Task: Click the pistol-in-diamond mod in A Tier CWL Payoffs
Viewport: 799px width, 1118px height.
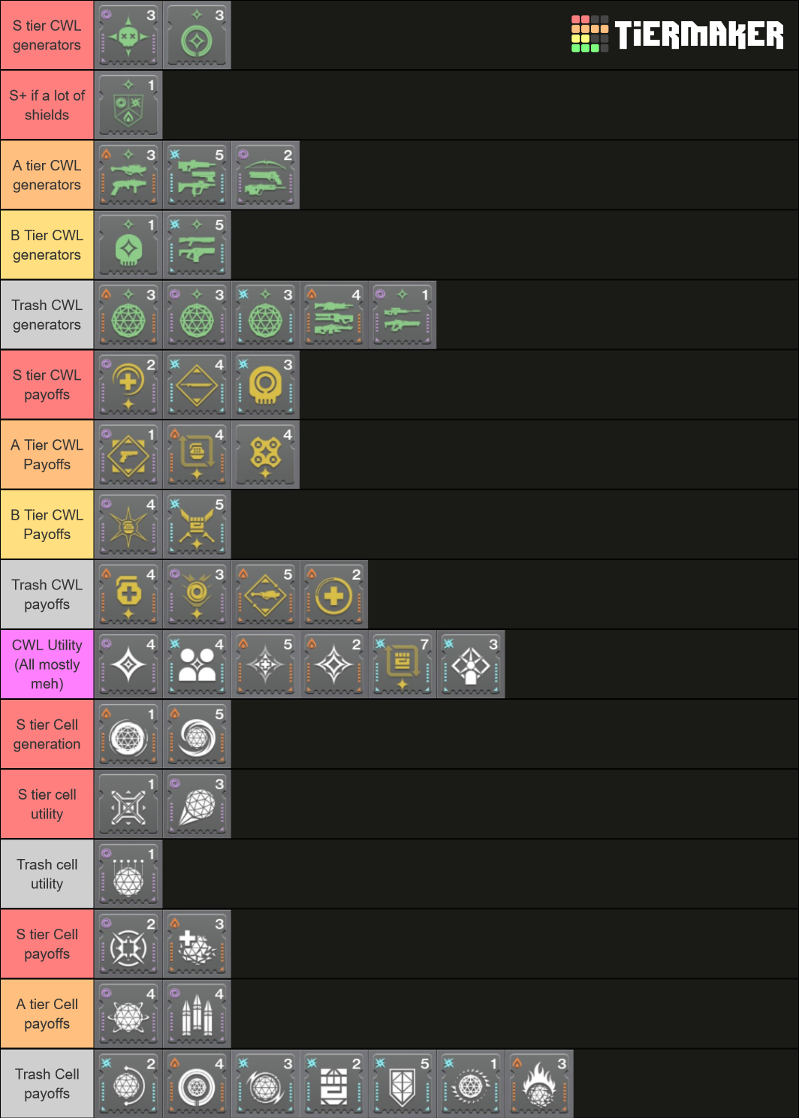Action: [x=128, y=454]
